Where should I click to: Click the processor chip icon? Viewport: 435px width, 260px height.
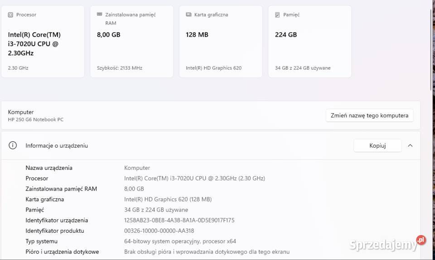(x=10, y=14)
